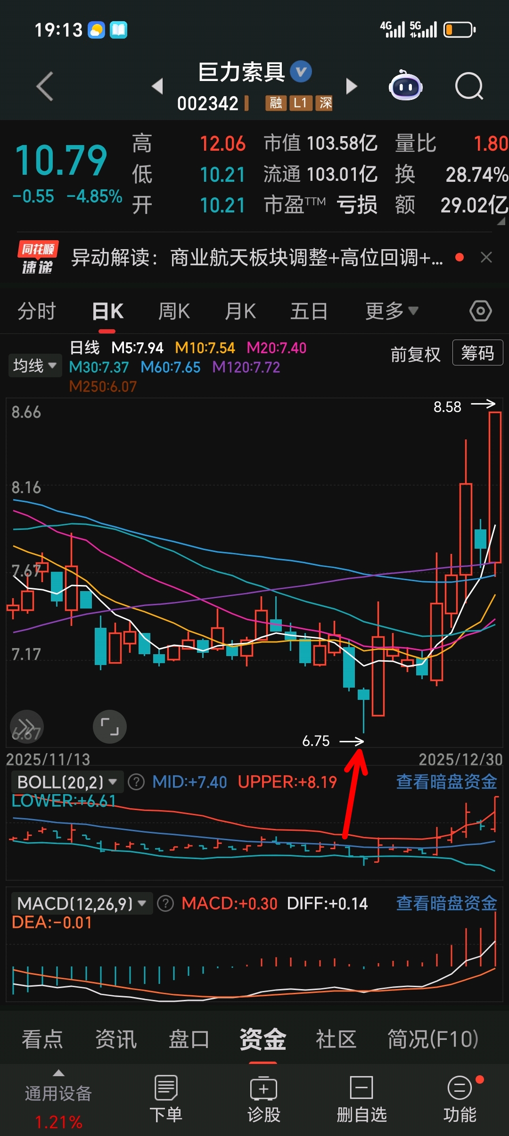Select the 月K monthly chart tab
The height and width of the screenshot is (1136, 509).
pos(241,311)
